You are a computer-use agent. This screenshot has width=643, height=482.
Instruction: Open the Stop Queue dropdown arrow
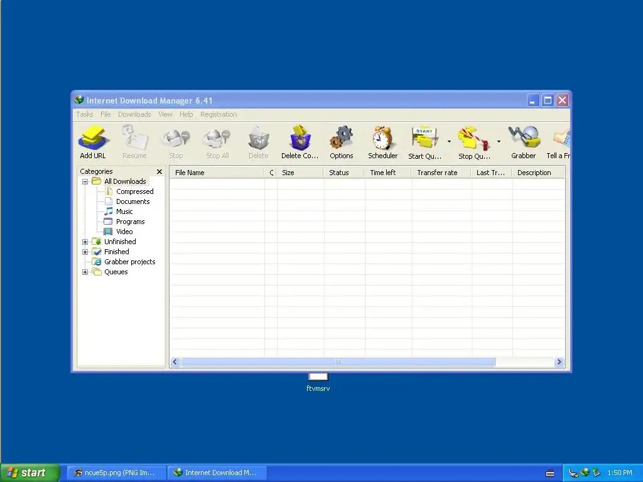499,142
